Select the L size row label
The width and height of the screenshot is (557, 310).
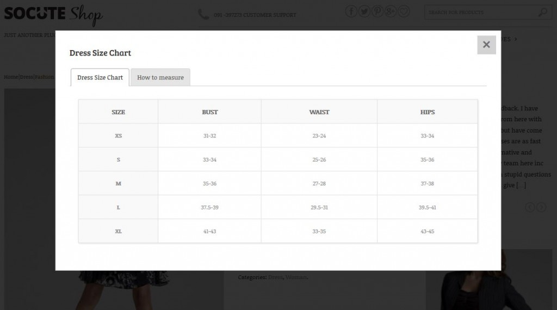pos(118,207)
